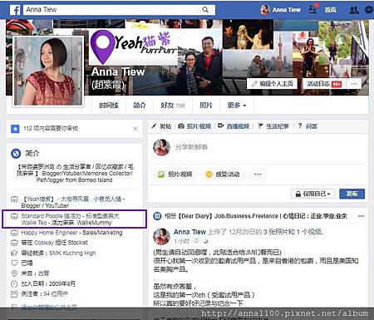Select the 发帖 create post tab
Image resolution: width=374 pixels, height=320 pixels.
[162, 126]
